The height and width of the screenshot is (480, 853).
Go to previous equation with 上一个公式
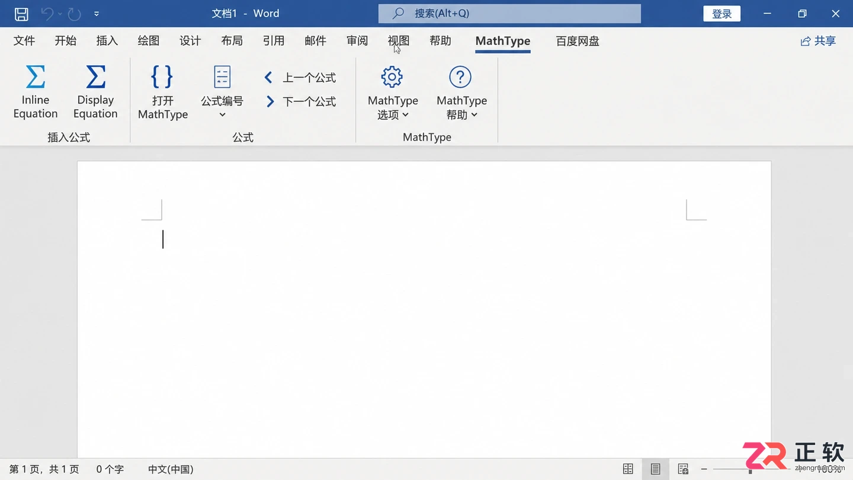click(x=300, y=78)
